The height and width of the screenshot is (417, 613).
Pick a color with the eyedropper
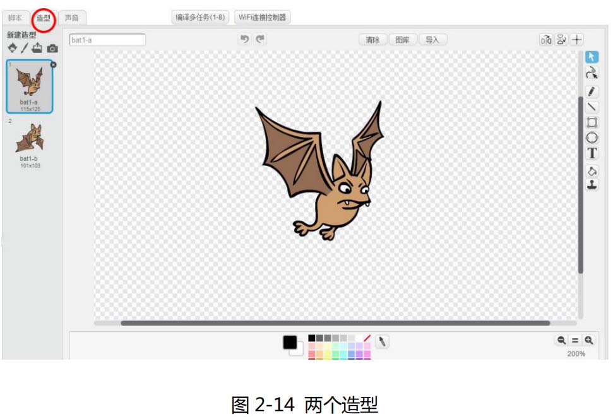click(x=382, y=341)
